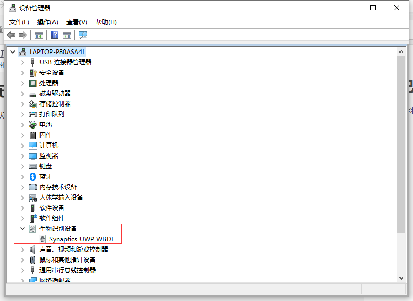Click the action pane toolbar icon
The height and width of the screenshot is (301, 413).
[x=67, y=35]
